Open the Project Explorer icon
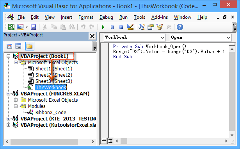The image size is (240, 149). click(142, 27)
